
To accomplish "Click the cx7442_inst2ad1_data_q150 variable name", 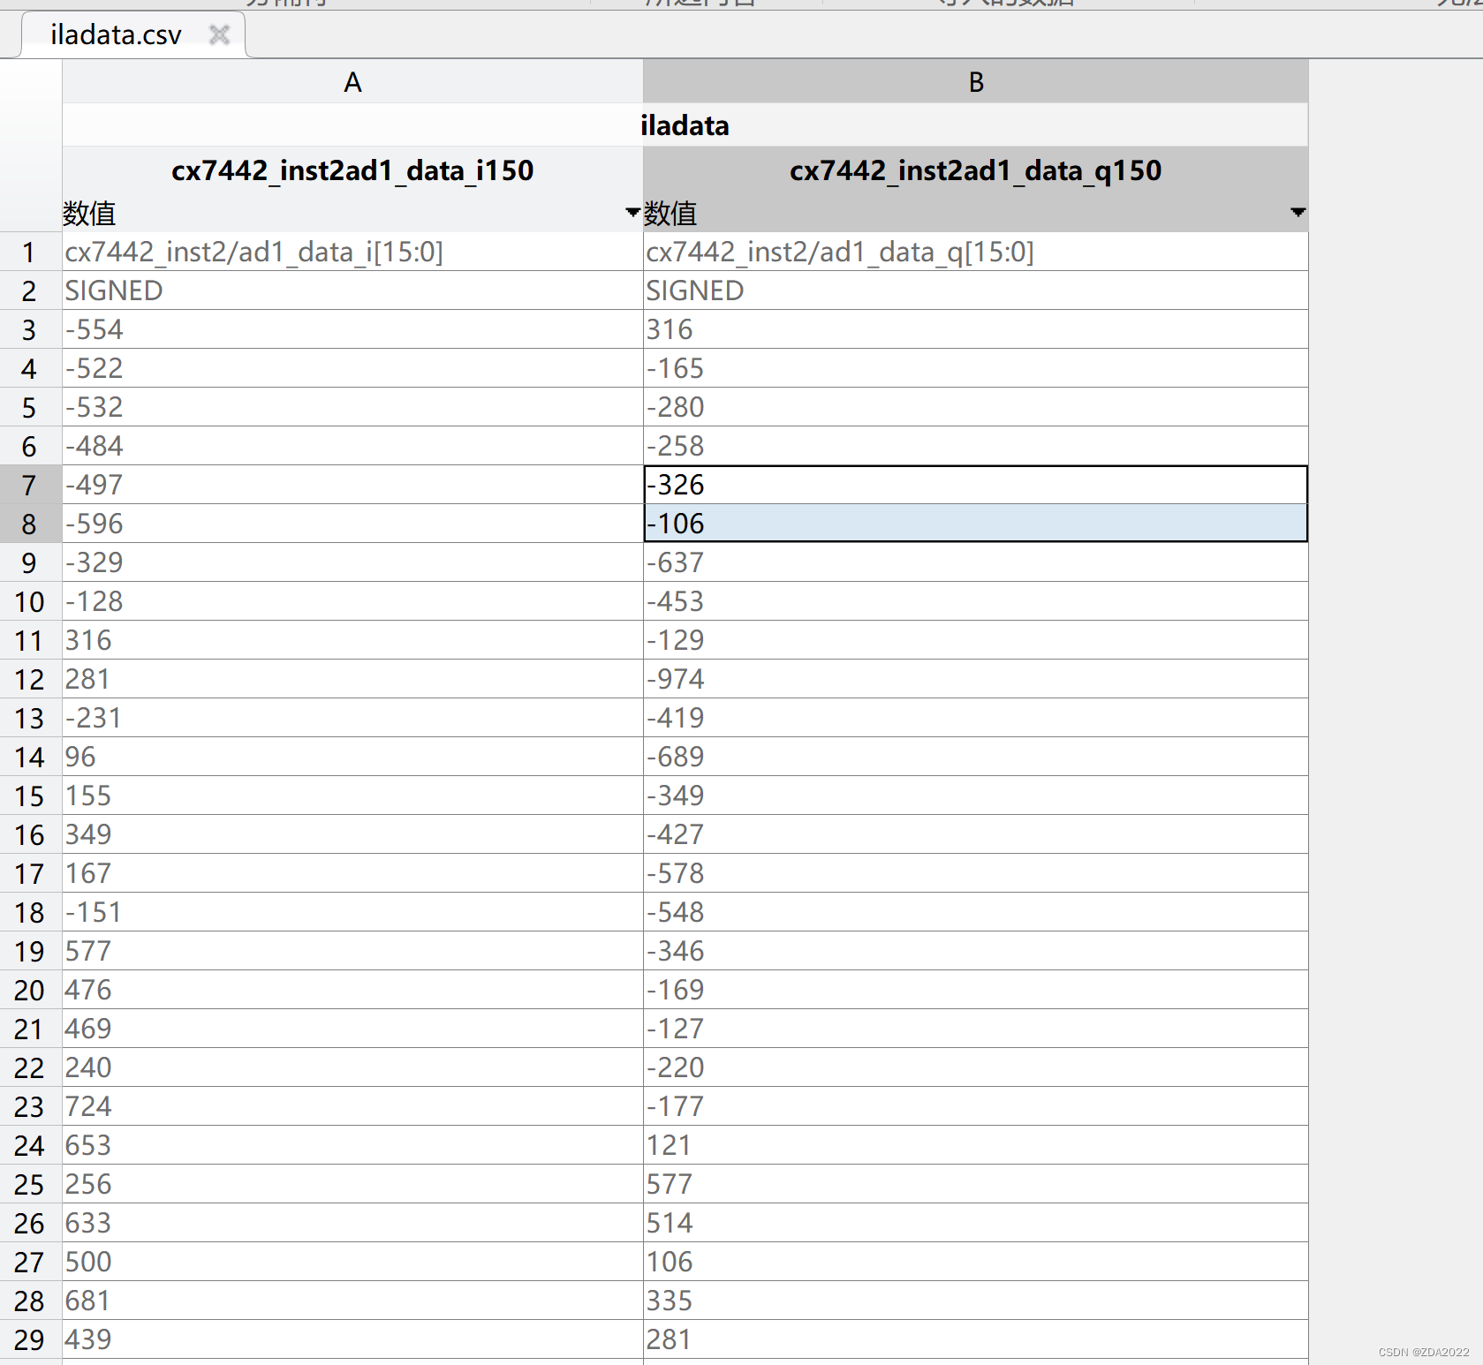I will pos(974,170).
